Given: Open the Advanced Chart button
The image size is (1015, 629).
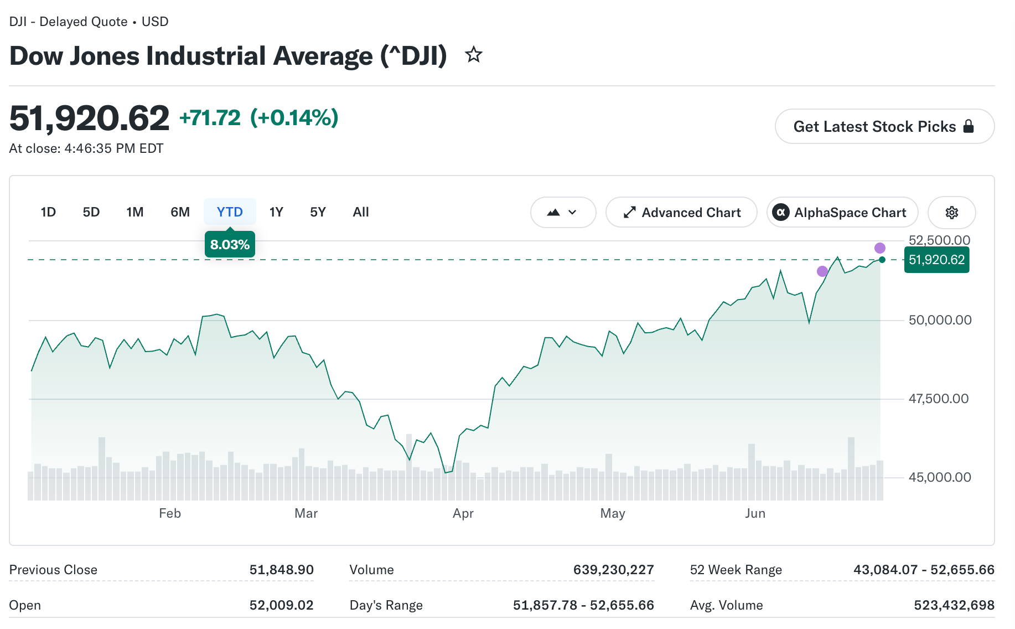Looking at the screenshot, I should click(681, 213).
